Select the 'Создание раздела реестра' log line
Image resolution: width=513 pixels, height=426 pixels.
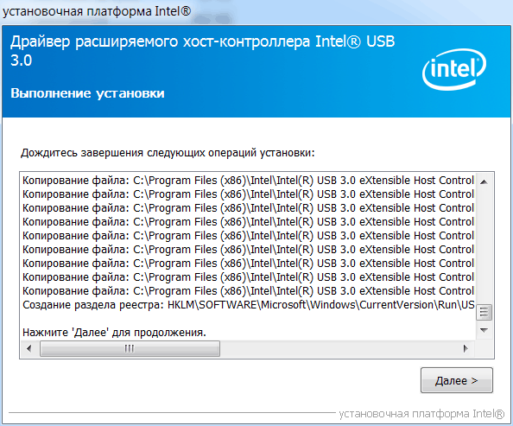(249, 305)
